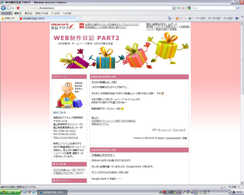
Task: Click the Print icon
Action: point(190,18)
